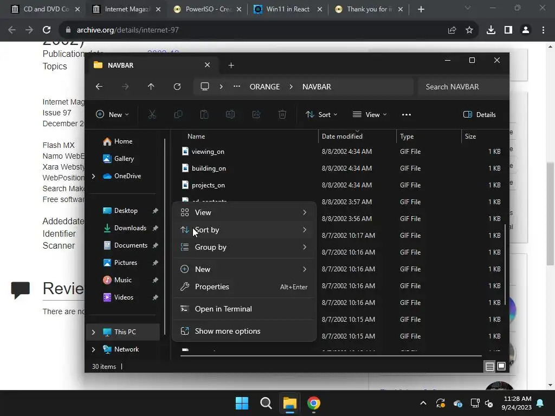Open Group by submenu in context menu
The image size is (555, 416).
pyautogui.click(x=244, y=247)
